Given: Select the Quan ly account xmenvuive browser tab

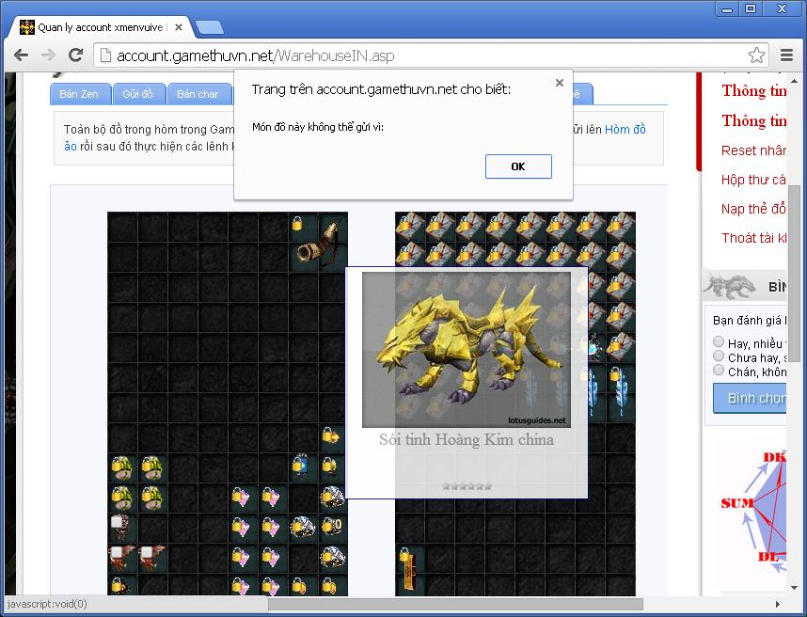Looking at the screenshot, I should click(101, 27).
